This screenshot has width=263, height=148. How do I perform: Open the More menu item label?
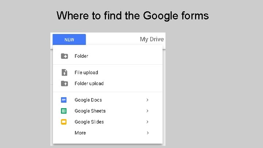[80, 133]
